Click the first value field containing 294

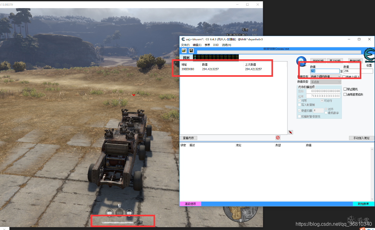pyautogui.click(x=325, y=71)
